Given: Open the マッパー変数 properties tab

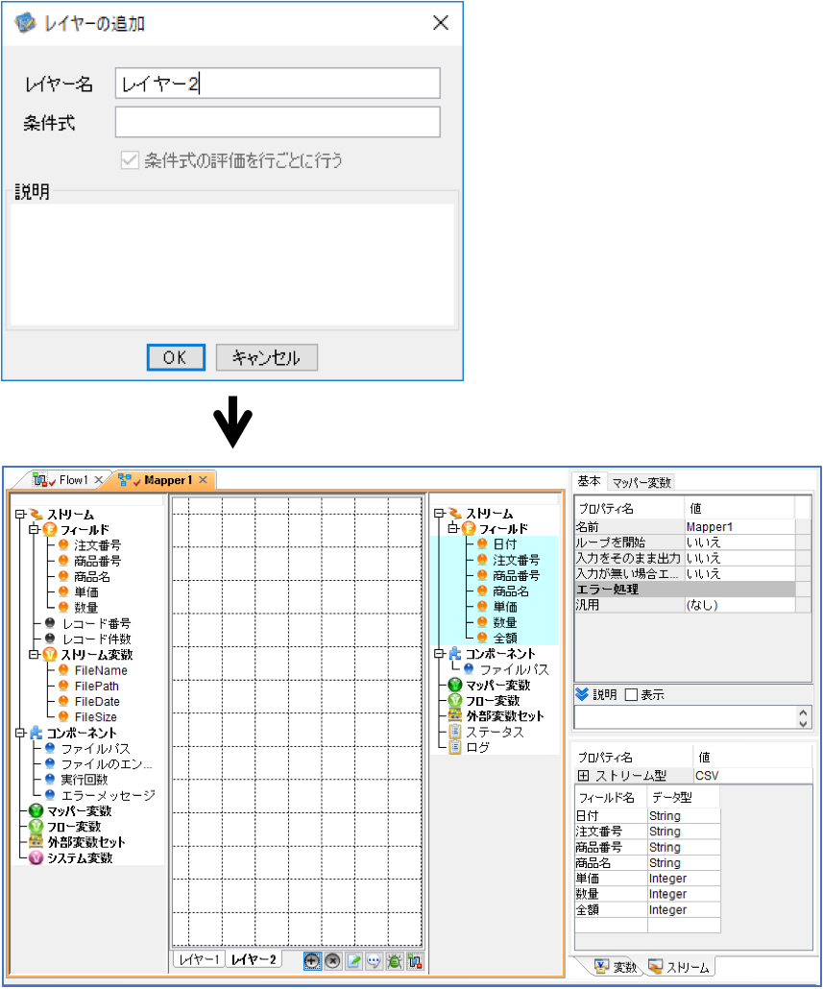Looking at the screenshot, I should pos(641,483).
